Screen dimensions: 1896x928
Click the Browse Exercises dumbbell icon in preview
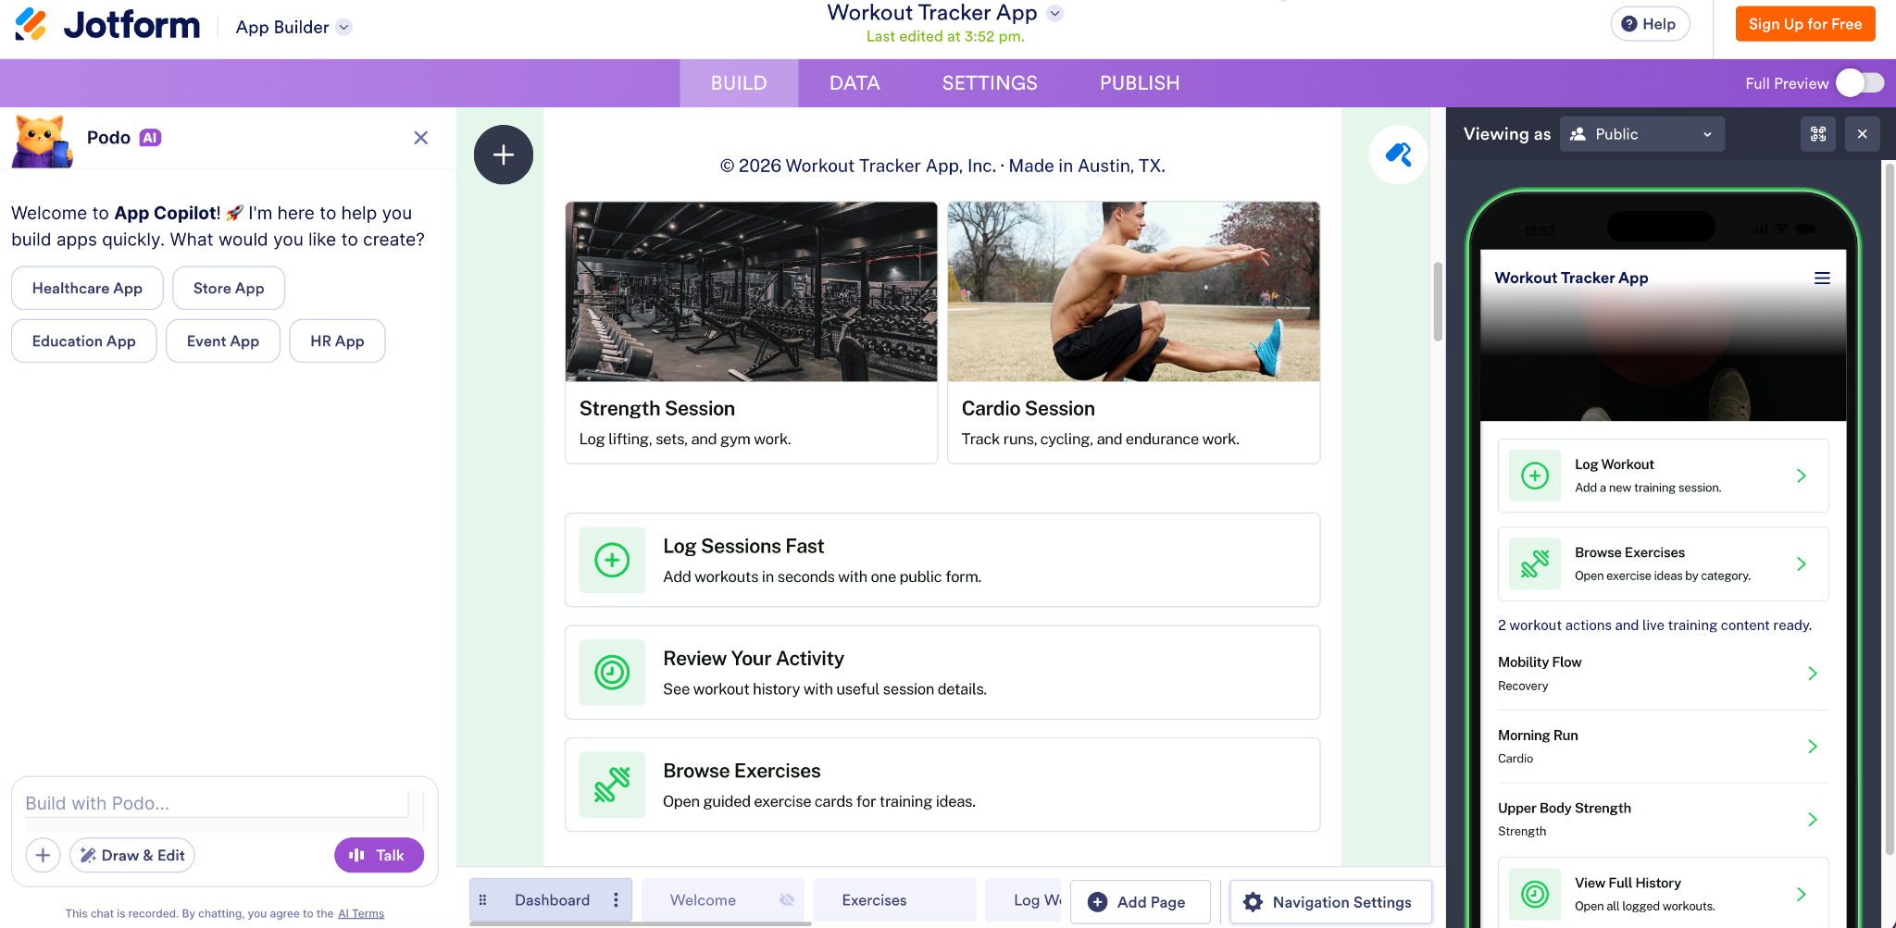click(1535, 563)
